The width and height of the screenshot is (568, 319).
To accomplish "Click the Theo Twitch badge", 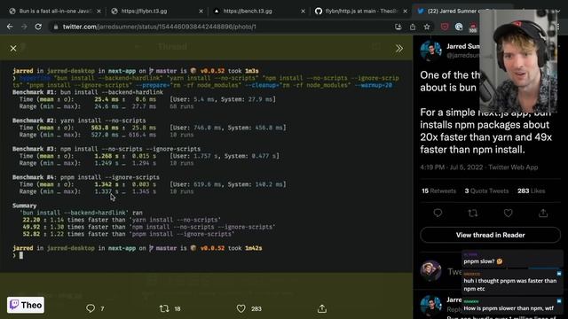I will 26,305.
